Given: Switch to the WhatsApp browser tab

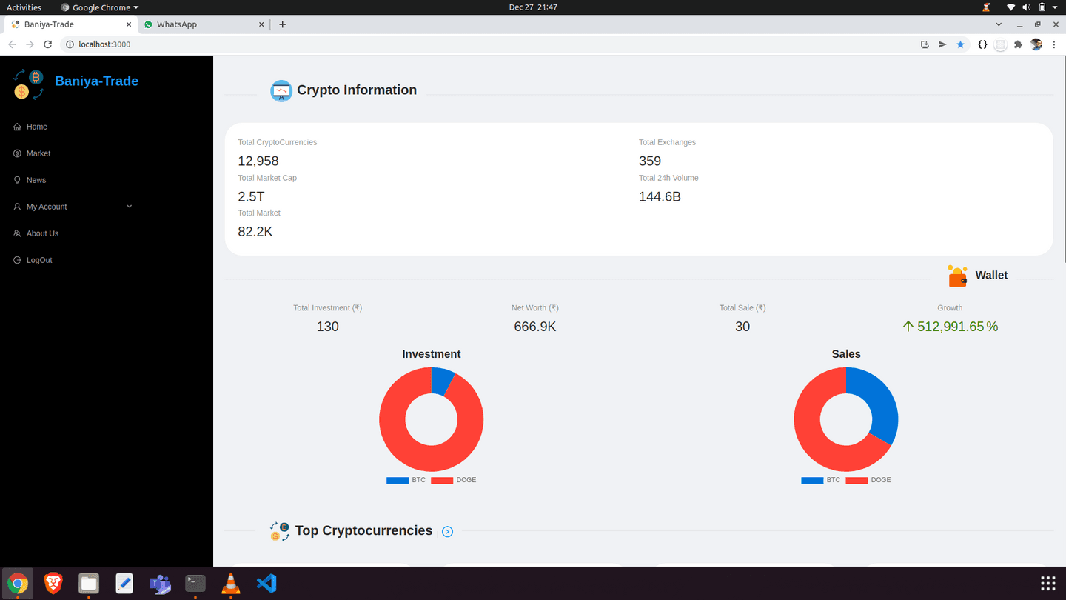Looking at the screenshot, I should (x=203, y=24).
